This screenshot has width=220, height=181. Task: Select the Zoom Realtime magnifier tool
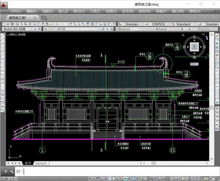click(x=75, y=24)
